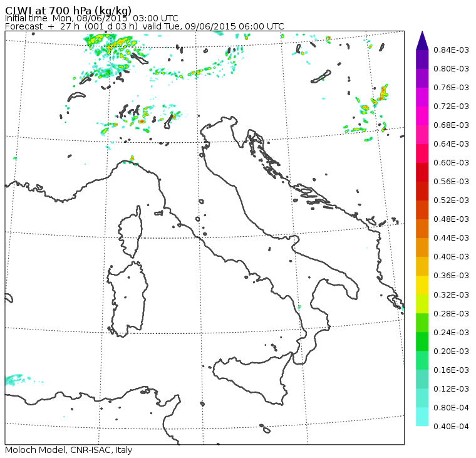Click the 'Initial time Mon, 08/06/2015 03:00 UTC' line
Screen dimensions: 476x458
pos(91,18)
